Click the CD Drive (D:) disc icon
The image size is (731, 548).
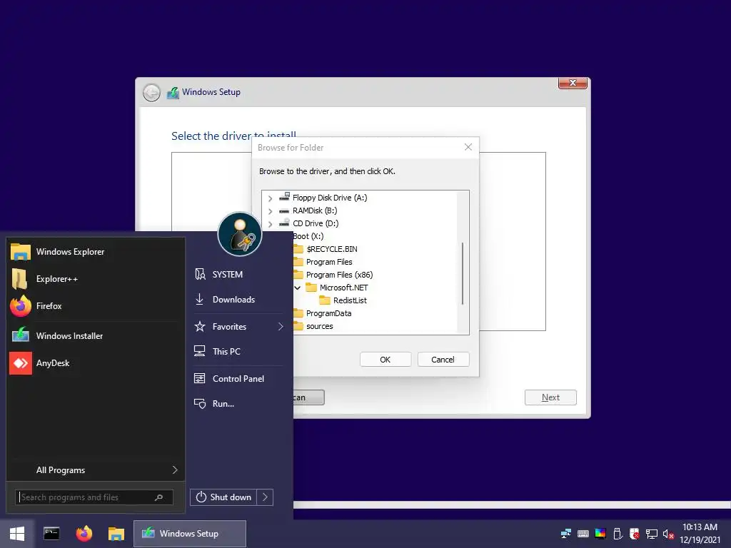tap(284, 223)
